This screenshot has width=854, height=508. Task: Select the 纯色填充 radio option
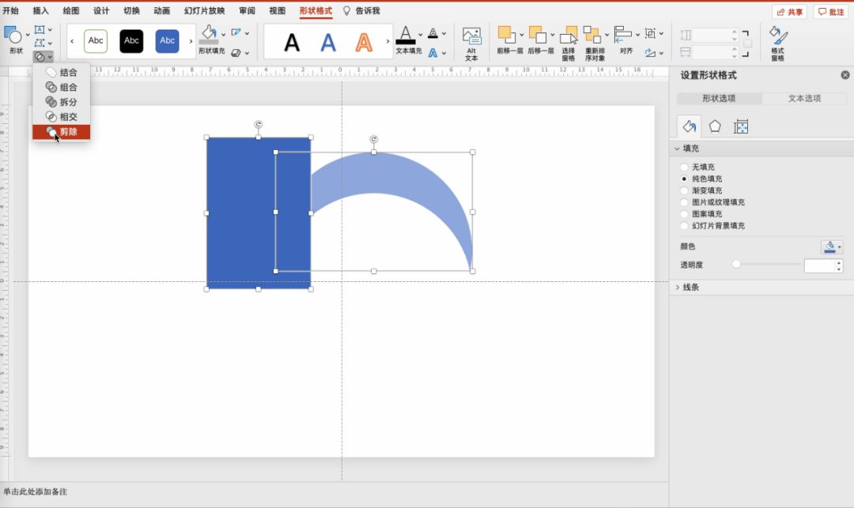684,179
